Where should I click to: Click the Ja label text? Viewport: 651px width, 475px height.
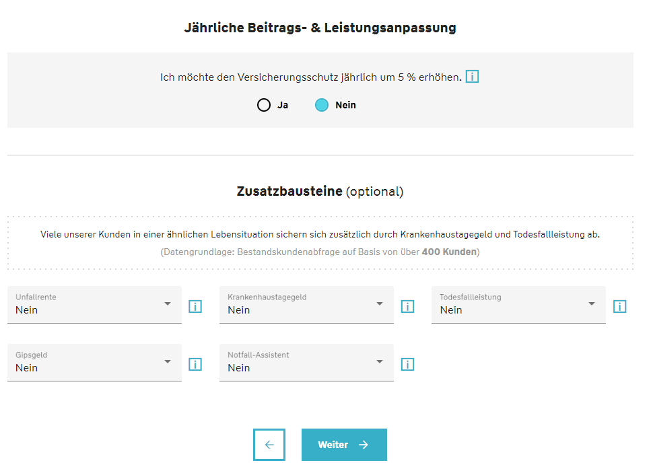coord(283,105)
